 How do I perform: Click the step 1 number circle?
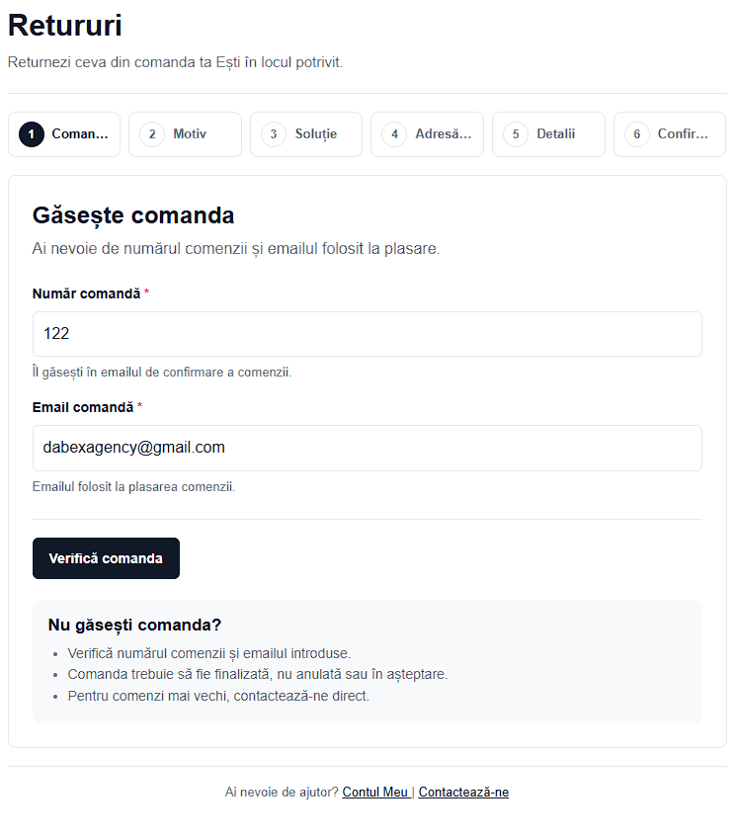point(32,134)
